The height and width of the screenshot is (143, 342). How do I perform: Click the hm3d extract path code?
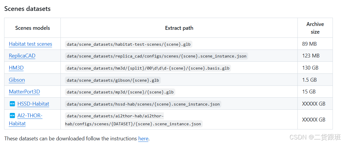click(x=148, y=68)
